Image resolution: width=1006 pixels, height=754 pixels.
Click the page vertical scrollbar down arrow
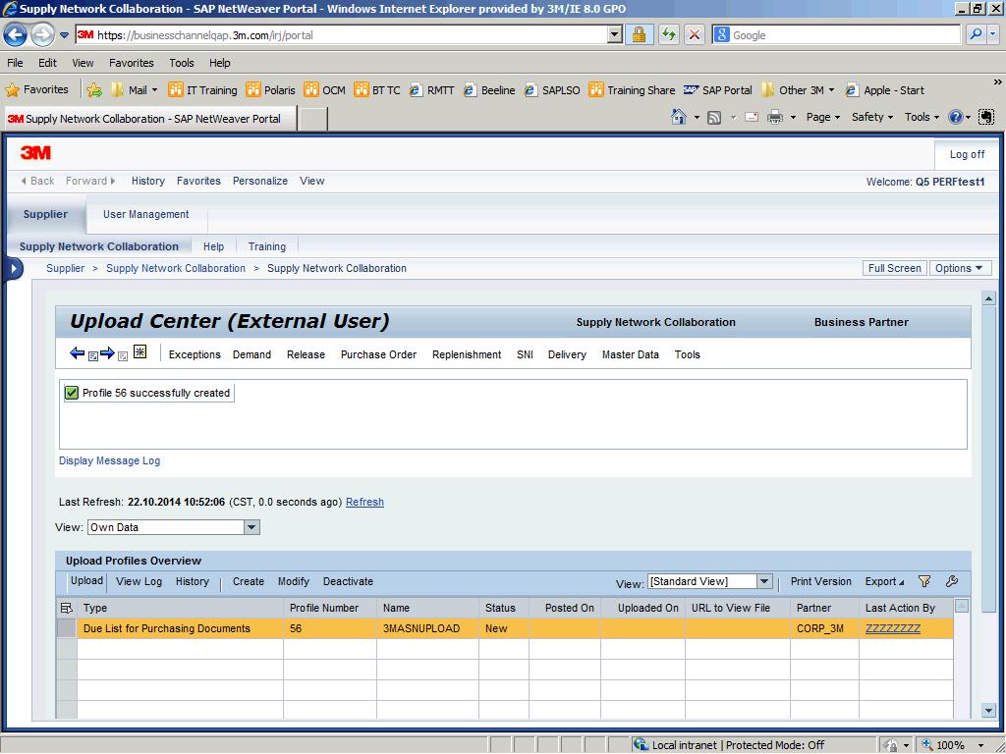tap(988, 710)
